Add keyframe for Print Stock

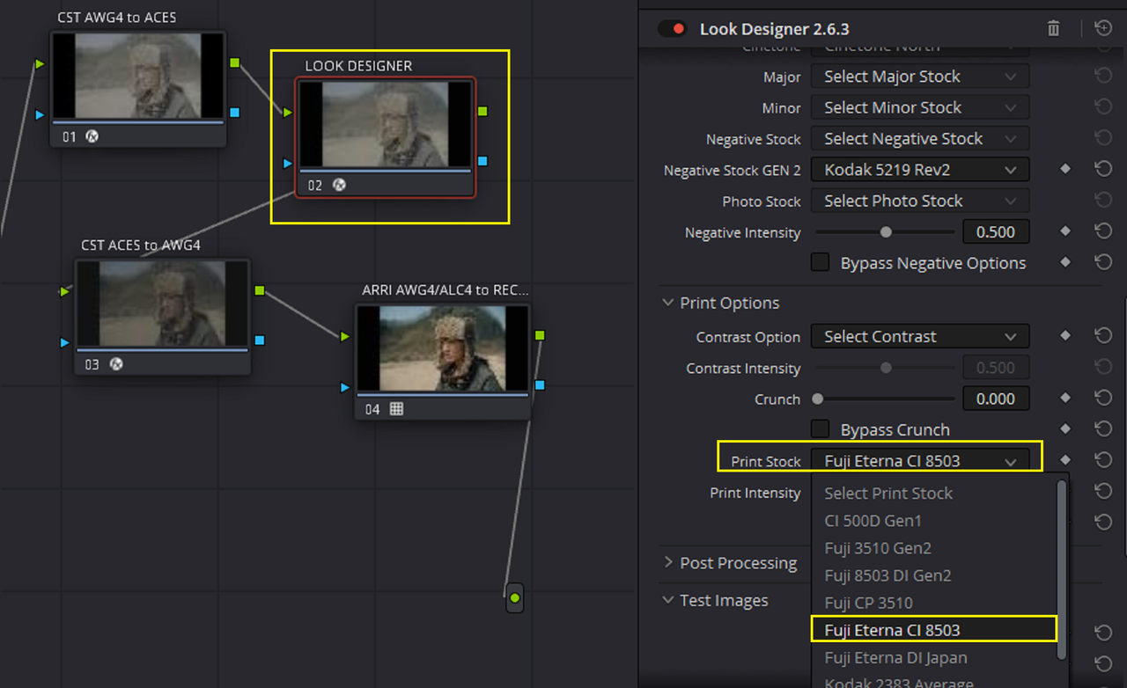(x=1065, y=460)
